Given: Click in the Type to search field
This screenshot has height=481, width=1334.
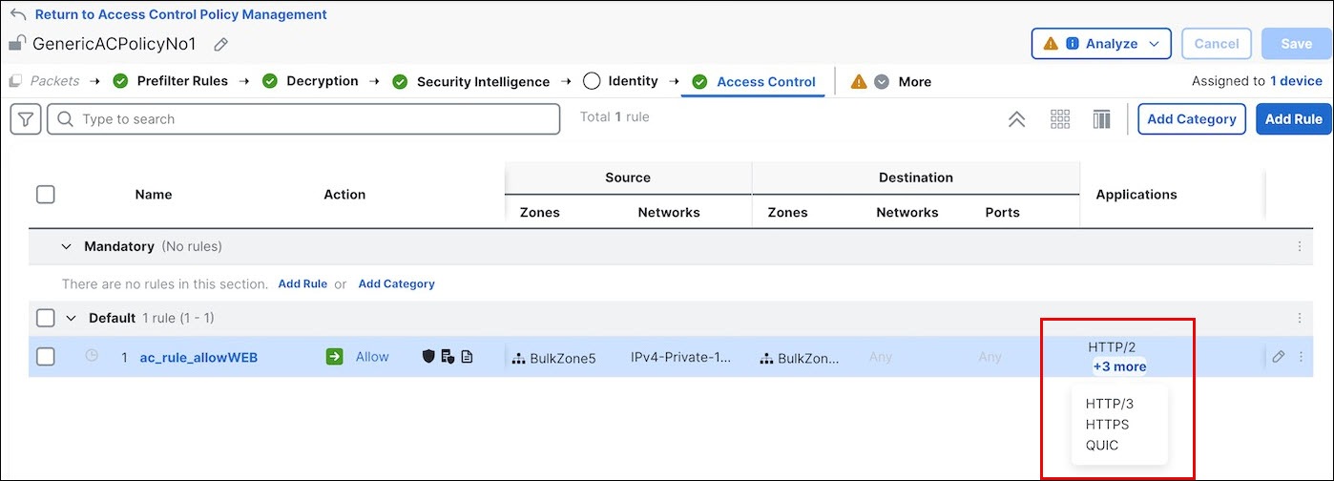Looking at the screenshot, I should point(303,119).
